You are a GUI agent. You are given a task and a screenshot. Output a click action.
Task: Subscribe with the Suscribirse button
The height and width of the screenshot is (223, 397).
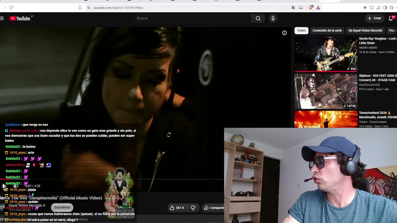pos(62,207)
